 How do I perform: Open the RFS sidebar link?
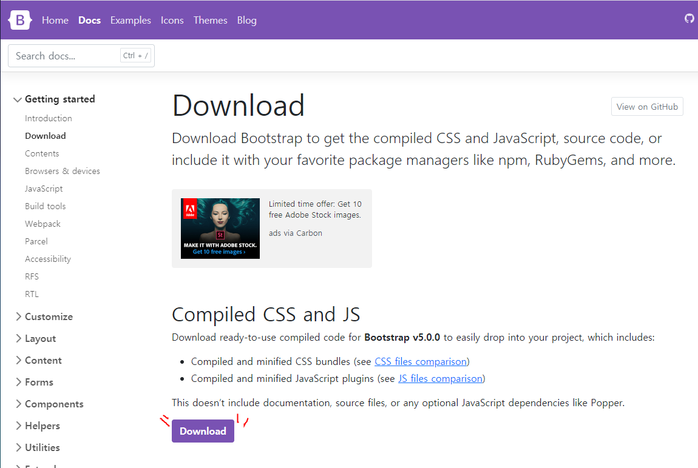(32, 276)
